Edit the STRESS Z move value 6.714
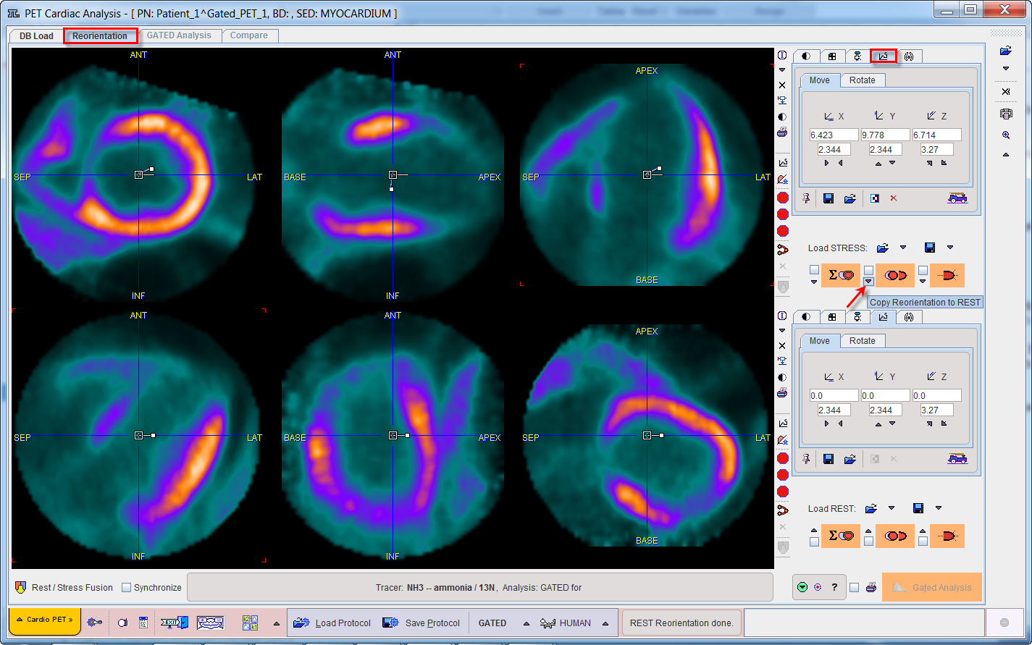This screenshot has height=645, width=1032. pyautogui.click(x=936, y=135)
